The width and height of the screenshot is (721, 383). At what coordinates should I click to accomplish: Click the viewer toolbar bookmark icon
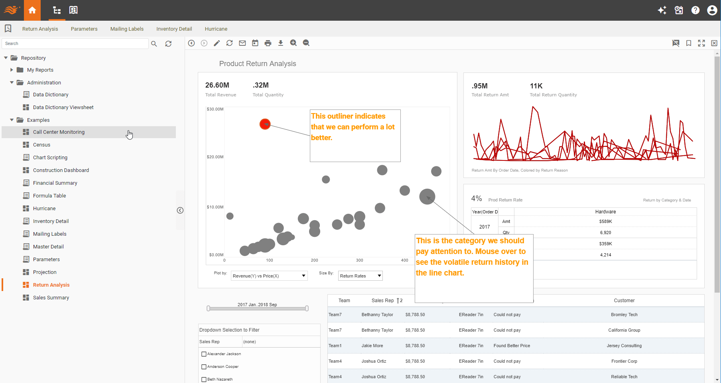pyautogui.click(x=689, y=43)
